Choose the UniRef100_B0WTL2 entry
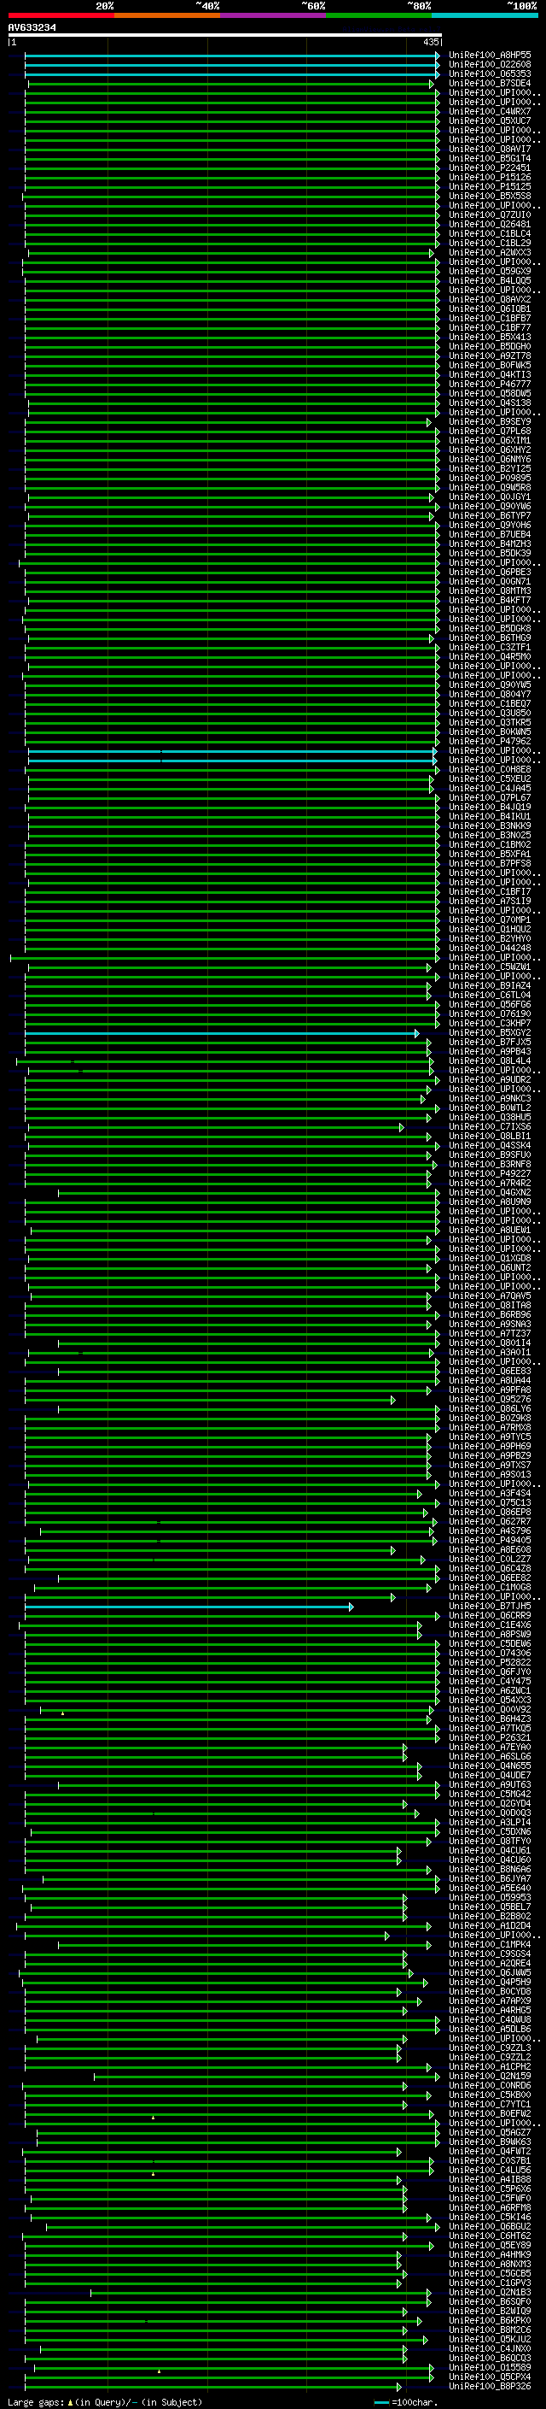The image size is (546, 2409). coord(489,1108)
